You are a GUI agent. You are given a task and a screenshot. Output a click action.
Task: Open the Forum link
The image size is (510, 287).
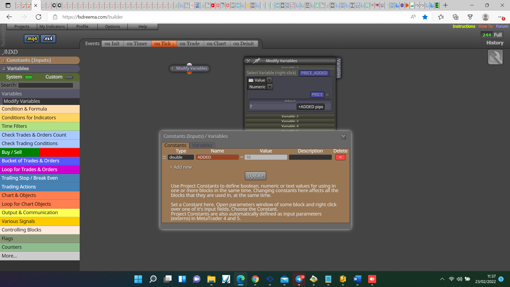coord(502,26)
